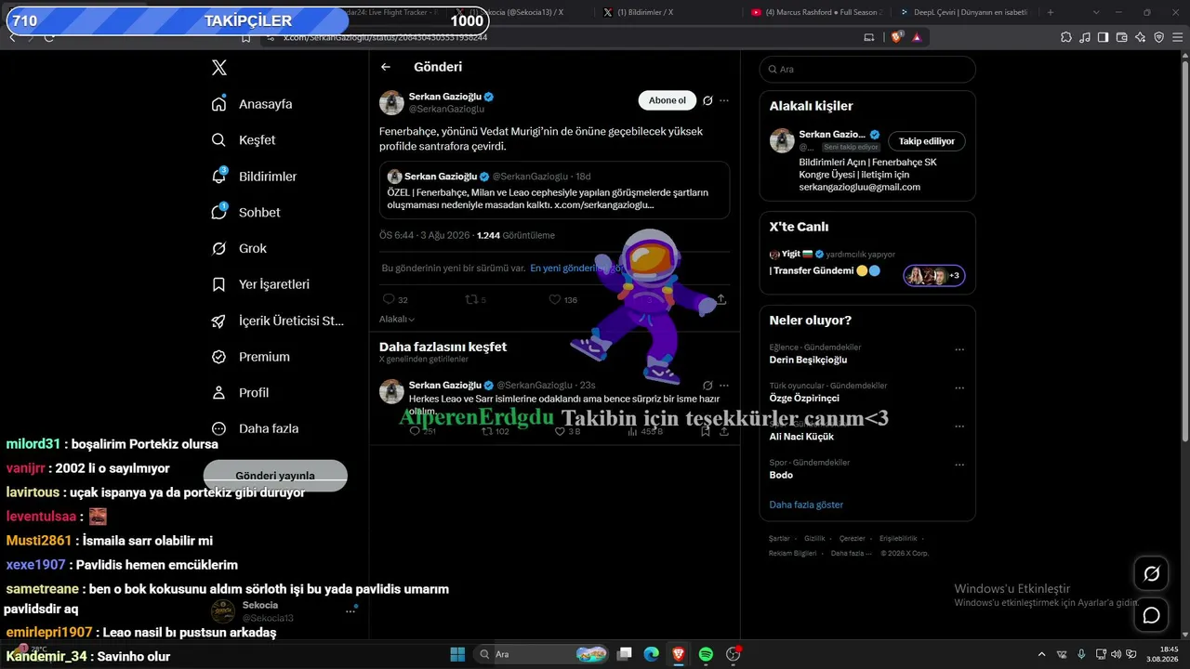Go back using the Gönderi back arrow
The image size is (1190, 669).
pyautogui.click(x=386, y=67)
